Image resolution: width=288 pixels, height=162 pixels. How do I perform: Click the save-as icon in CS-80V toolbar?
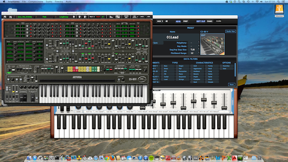[10, 17]
